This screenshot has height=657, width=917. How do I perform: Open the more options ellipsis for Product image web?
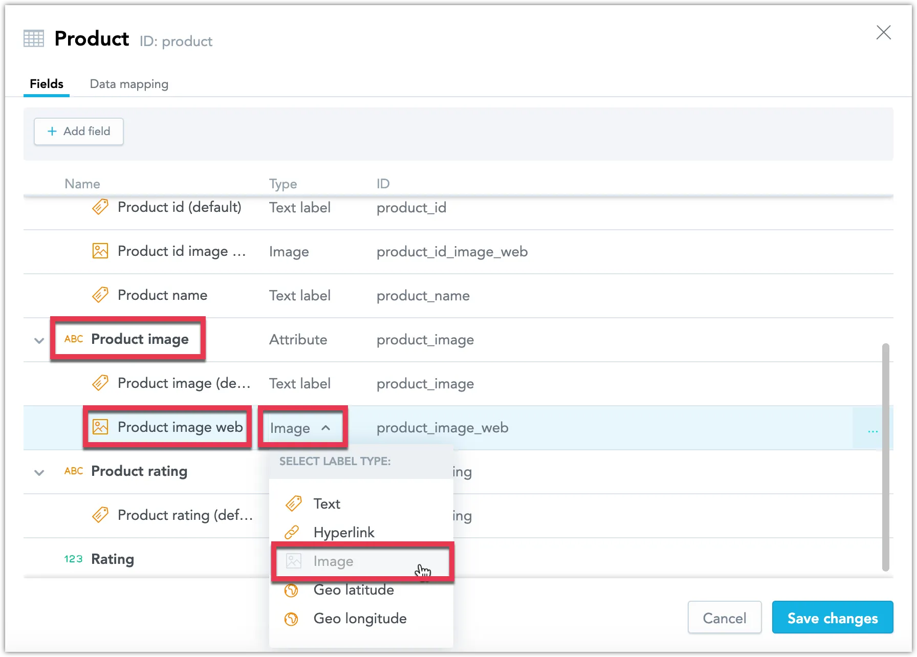(x=872, y=431)
